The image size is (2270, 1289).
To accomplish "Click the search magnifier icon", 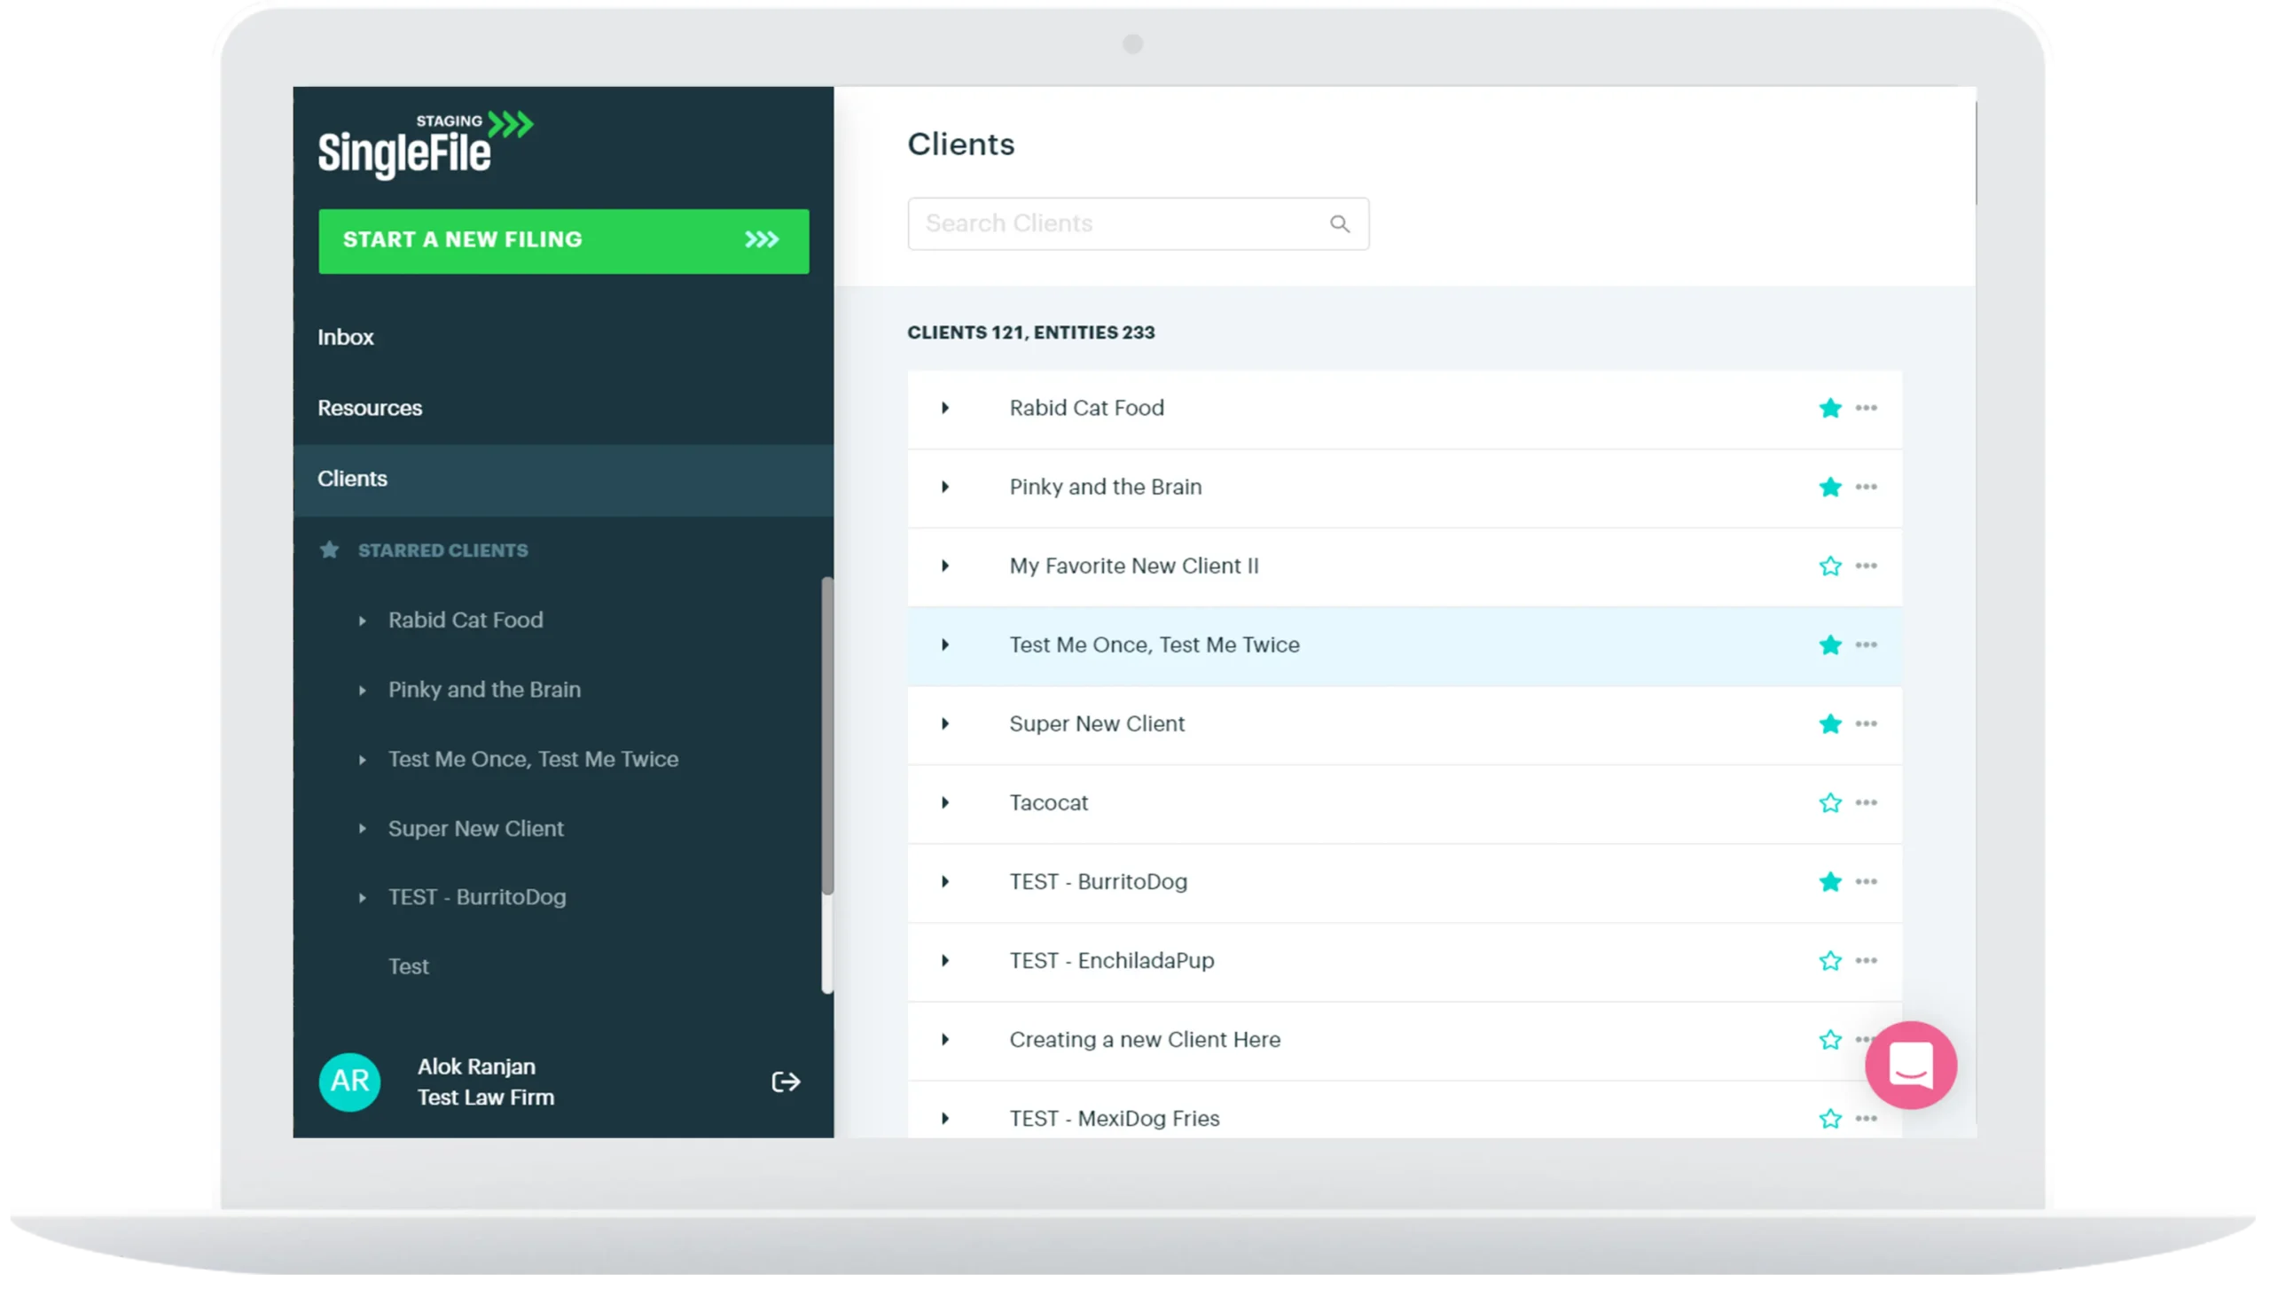I will (1339, 224).
